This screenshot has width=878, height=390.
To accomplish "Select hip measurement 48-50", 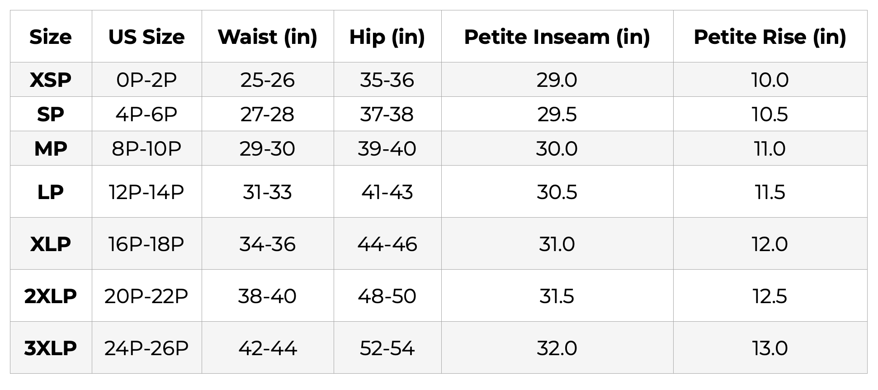I will click(387, 296).
